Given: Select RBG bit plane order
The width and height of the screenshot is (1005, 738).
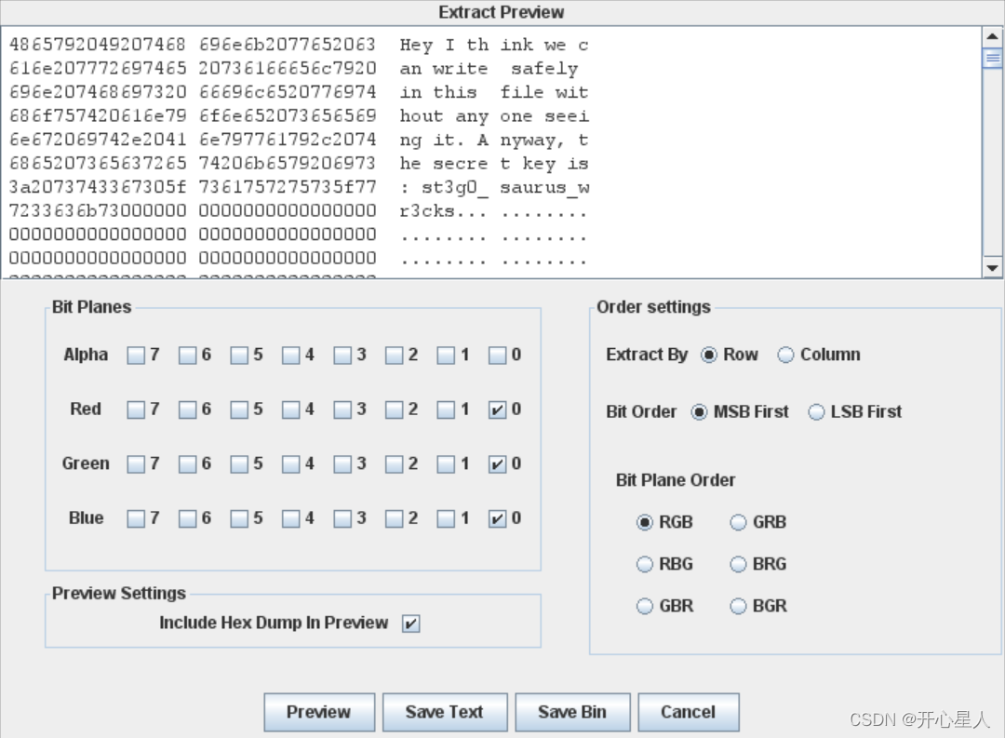Looking at the screenshot, I should [x=645, y=564].
